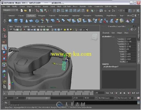Click the save scene icon
Viewport: 141px width, 110px height.
tap(30, 11)
